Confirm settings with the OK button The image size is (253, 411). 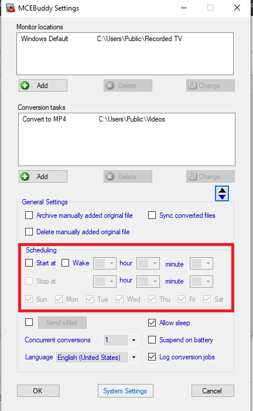[38, 391]
